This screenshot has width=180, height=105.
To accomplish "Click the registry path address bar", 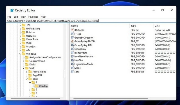I will [91, 21].
